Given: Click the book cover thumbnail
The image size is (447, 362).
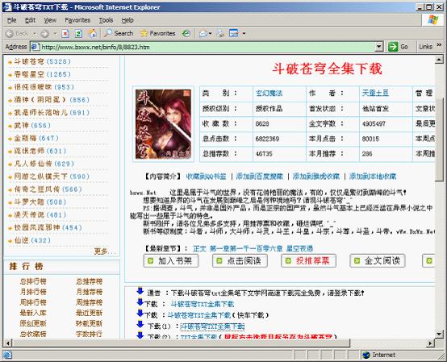Looking at the screenshot, I should click(x=163, y=124).
